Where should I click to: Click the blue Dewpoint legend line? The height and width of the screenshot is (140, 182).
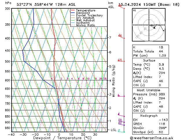(x=73, y=13)
